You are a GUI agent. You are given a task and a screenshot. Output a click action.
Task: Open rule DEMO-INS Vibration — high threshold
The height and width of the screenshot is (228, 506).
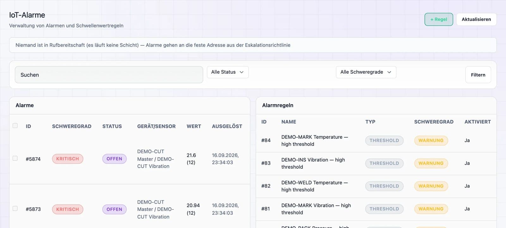[313, 163]
